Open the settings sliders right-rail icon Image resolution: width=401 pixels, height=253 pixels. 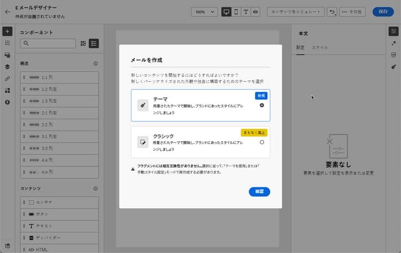click(394, 31)
